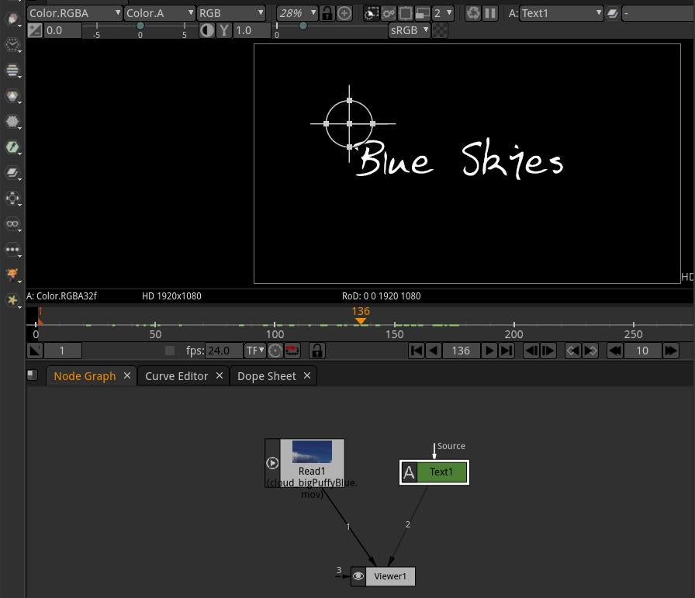
Task: Switch to the Dope Sheet tab
Action: coord(266,376)
